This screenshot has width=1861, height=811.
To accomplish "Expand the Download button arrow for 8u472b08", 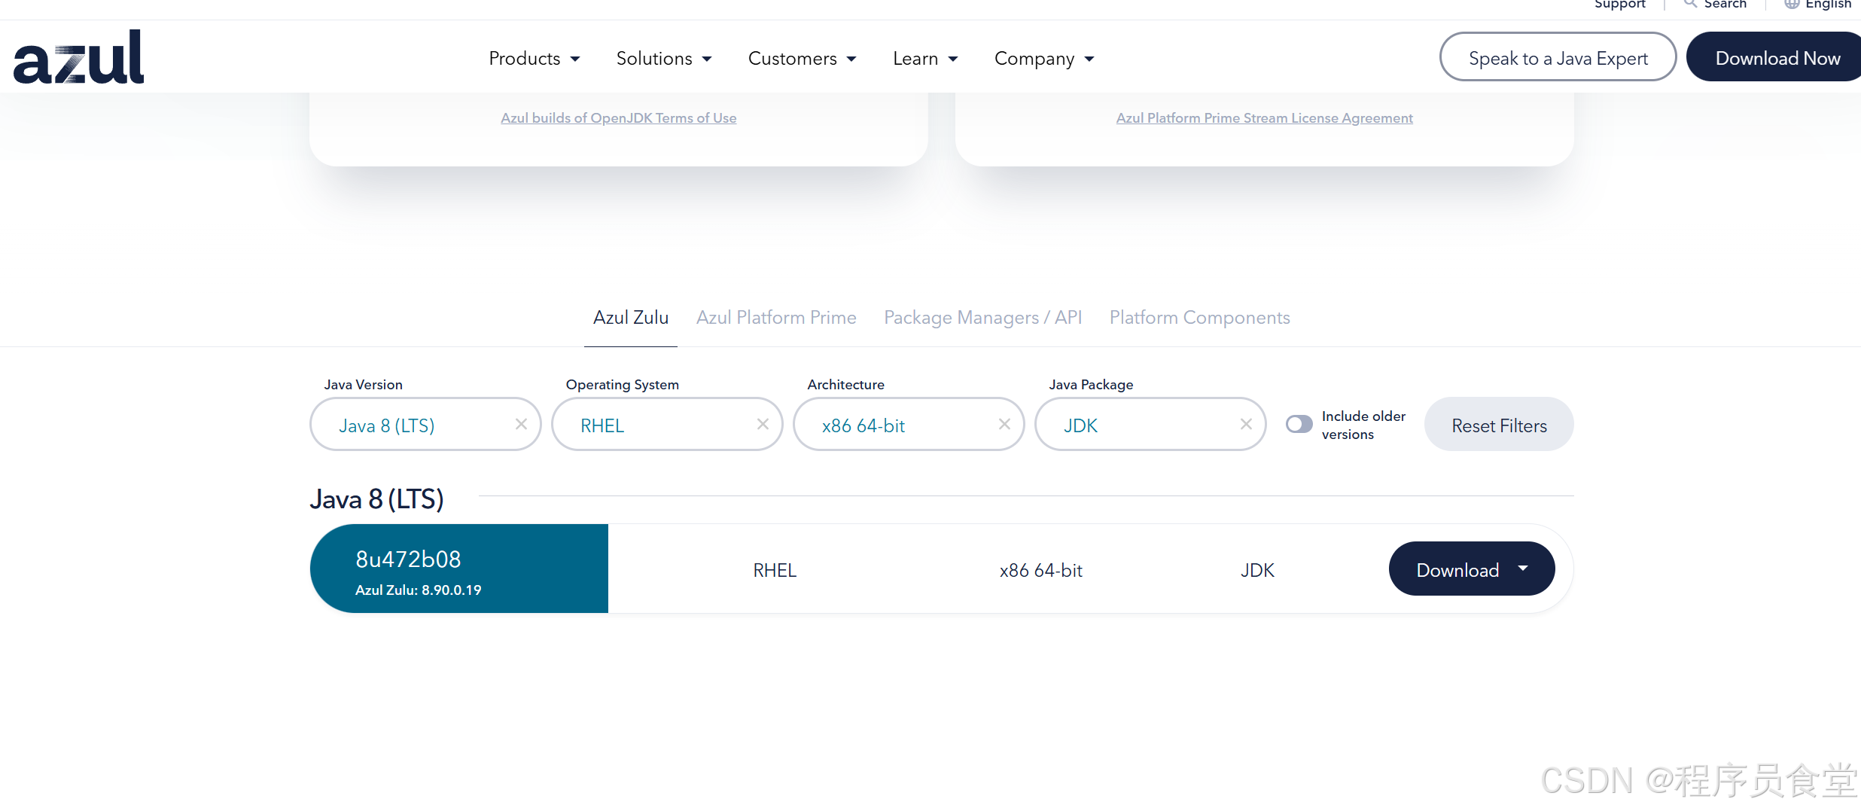I will coord(1523,569).
